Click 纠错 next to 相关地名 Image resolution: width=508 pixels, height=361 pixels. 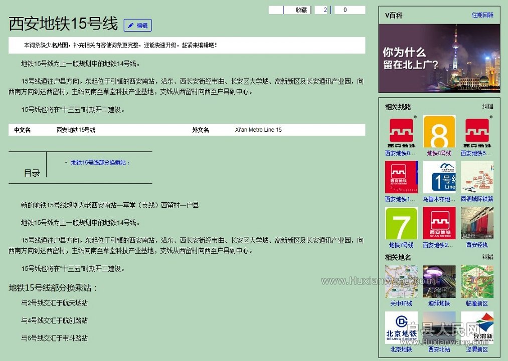pyautogui.click(x=487, y=257)
